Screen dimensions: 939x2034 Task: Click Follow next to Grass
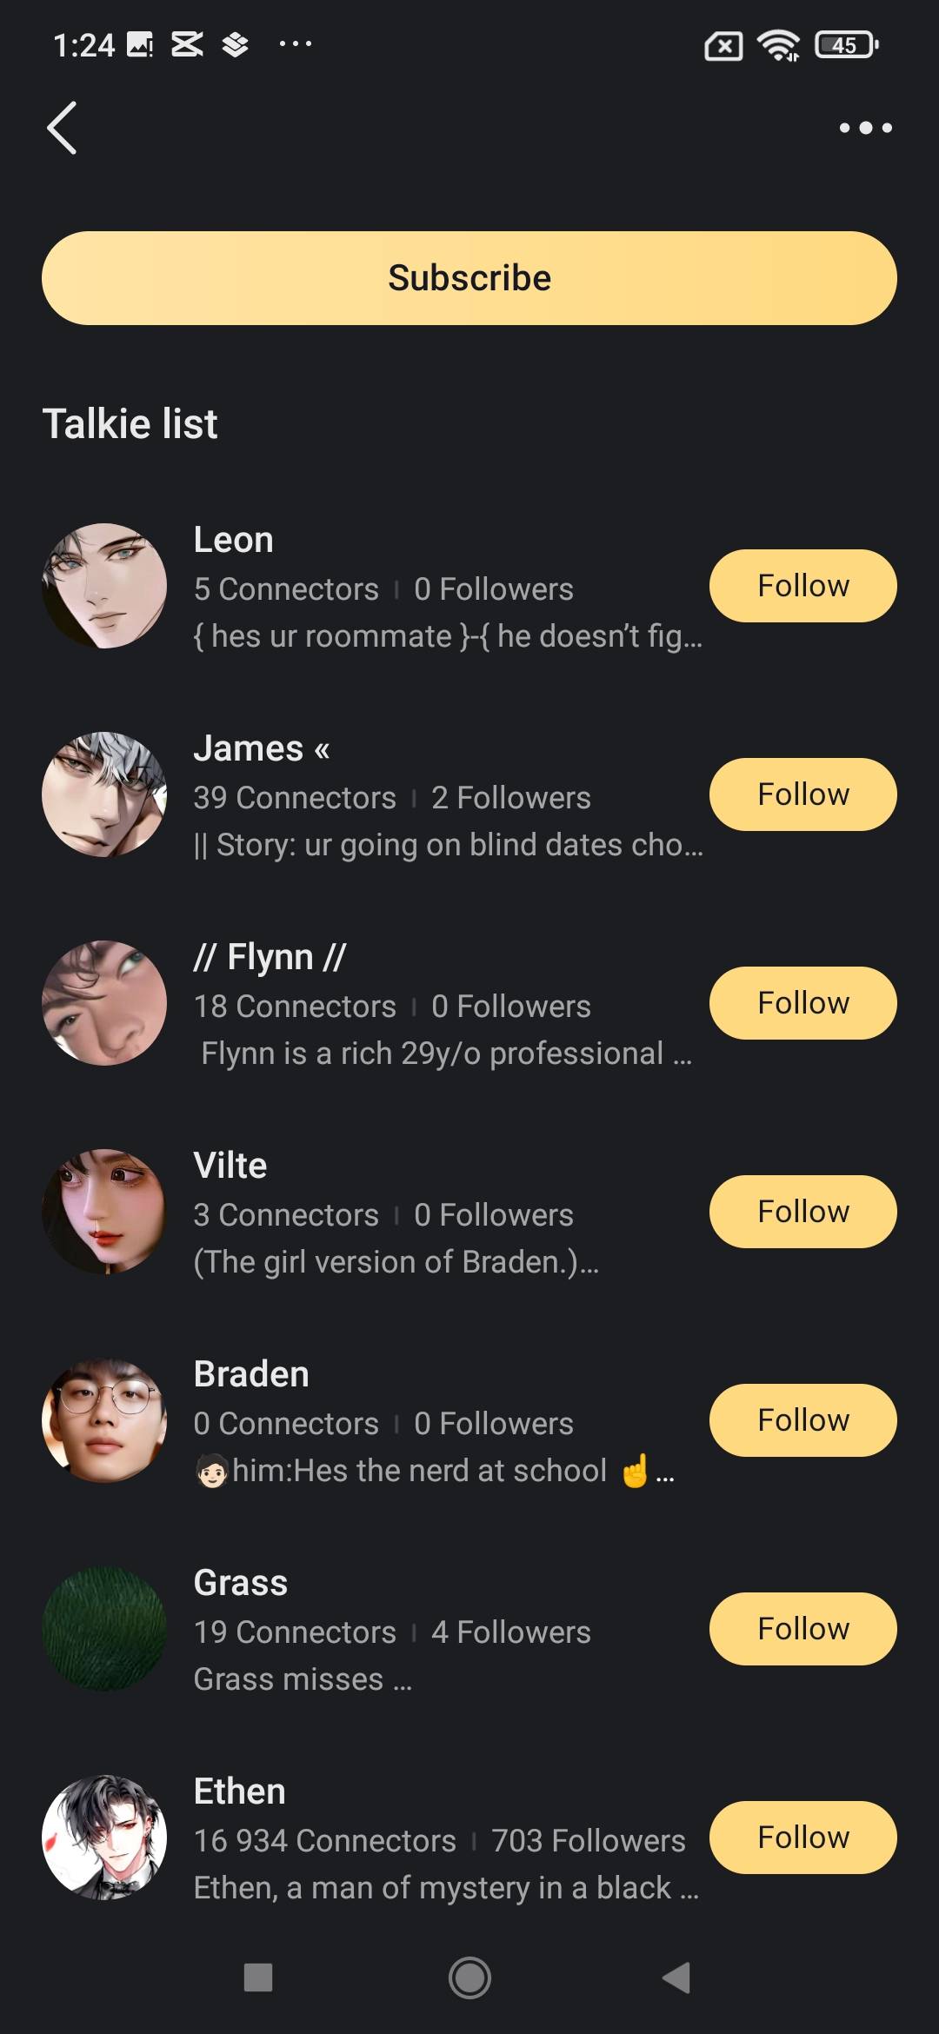(802, 1629)
